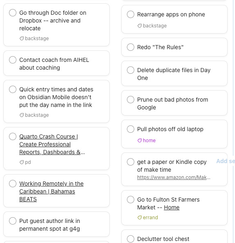This screenshot has width=235, height=243.
Task: Check off 'Contact coach from AIHEL' task
Action: [x=13, y=60]
